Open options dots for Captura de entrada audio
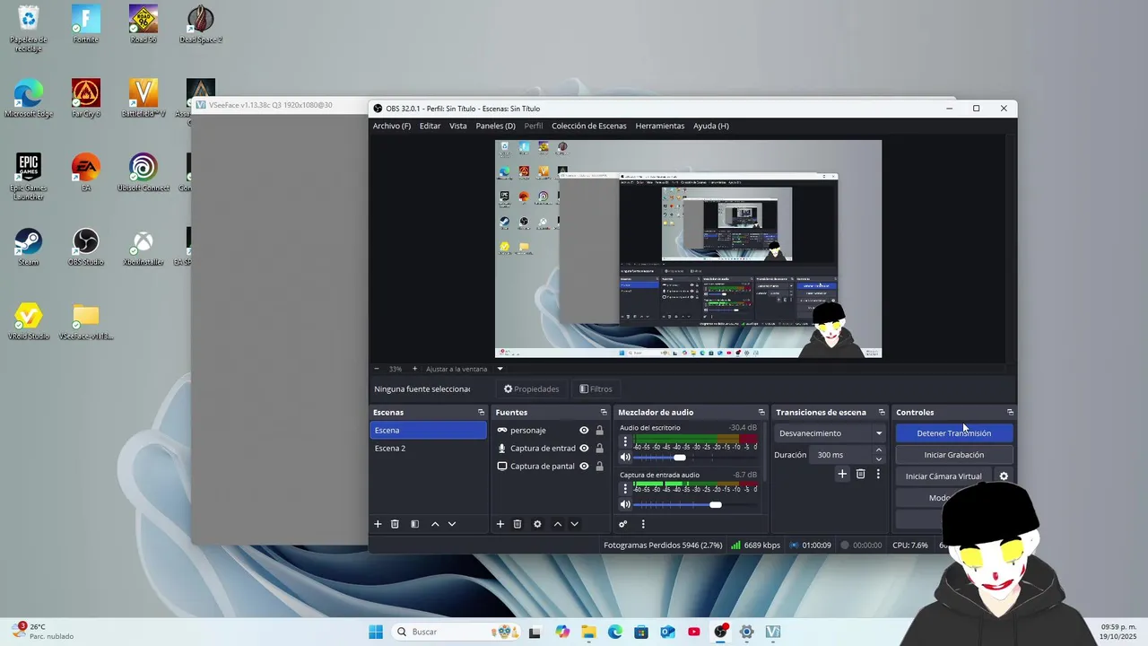This screenshot has width=1148, height=646. tap(625, 488)
